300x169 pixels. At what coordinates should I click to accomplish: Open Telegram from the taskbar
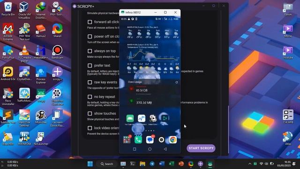(152, 164)
